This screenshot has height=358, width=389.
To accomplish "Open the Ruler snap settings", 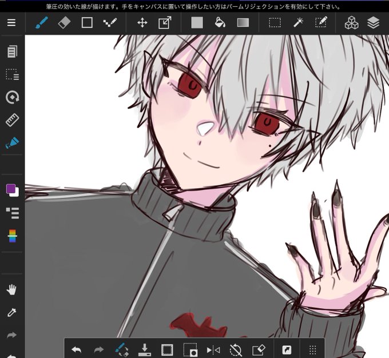I will coord(13,120).
